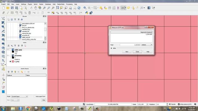Toggle visibility of proximity layer
Viewport: 198px width, 111px height.
pyautogui.click(x=10, y=55)
